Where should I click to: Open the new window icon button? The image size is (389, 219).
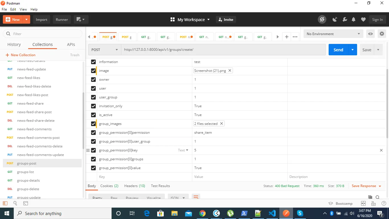(81, 19)
